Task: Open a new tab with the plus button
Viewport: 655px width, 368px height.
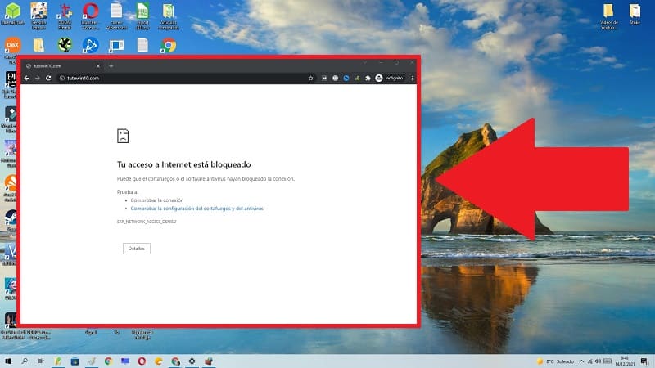Action: pyautogui.click(x=111, y=66)
